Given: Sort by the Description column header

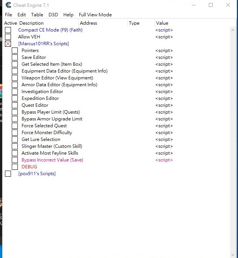Looking at the screenshot, I should click(x=48, y=23).
